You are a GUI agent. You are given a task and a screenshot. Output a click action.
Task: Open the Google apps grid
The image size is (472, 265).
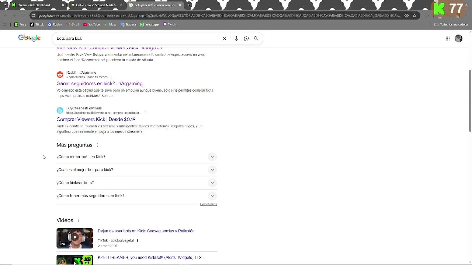(448, 38)
